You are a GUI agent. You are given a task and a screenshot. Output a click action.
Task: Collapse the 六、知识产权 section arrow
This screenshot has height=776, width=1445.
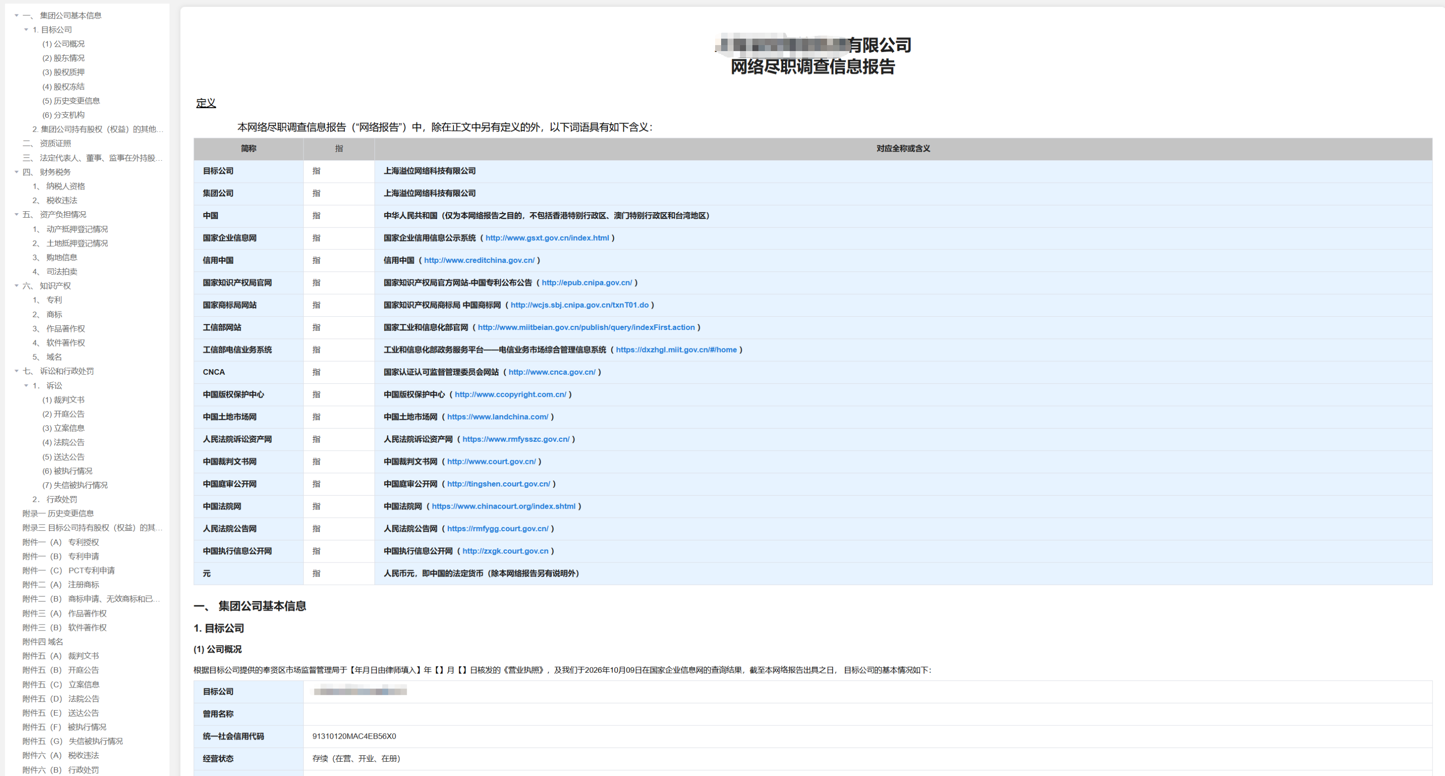coord(16,286)
